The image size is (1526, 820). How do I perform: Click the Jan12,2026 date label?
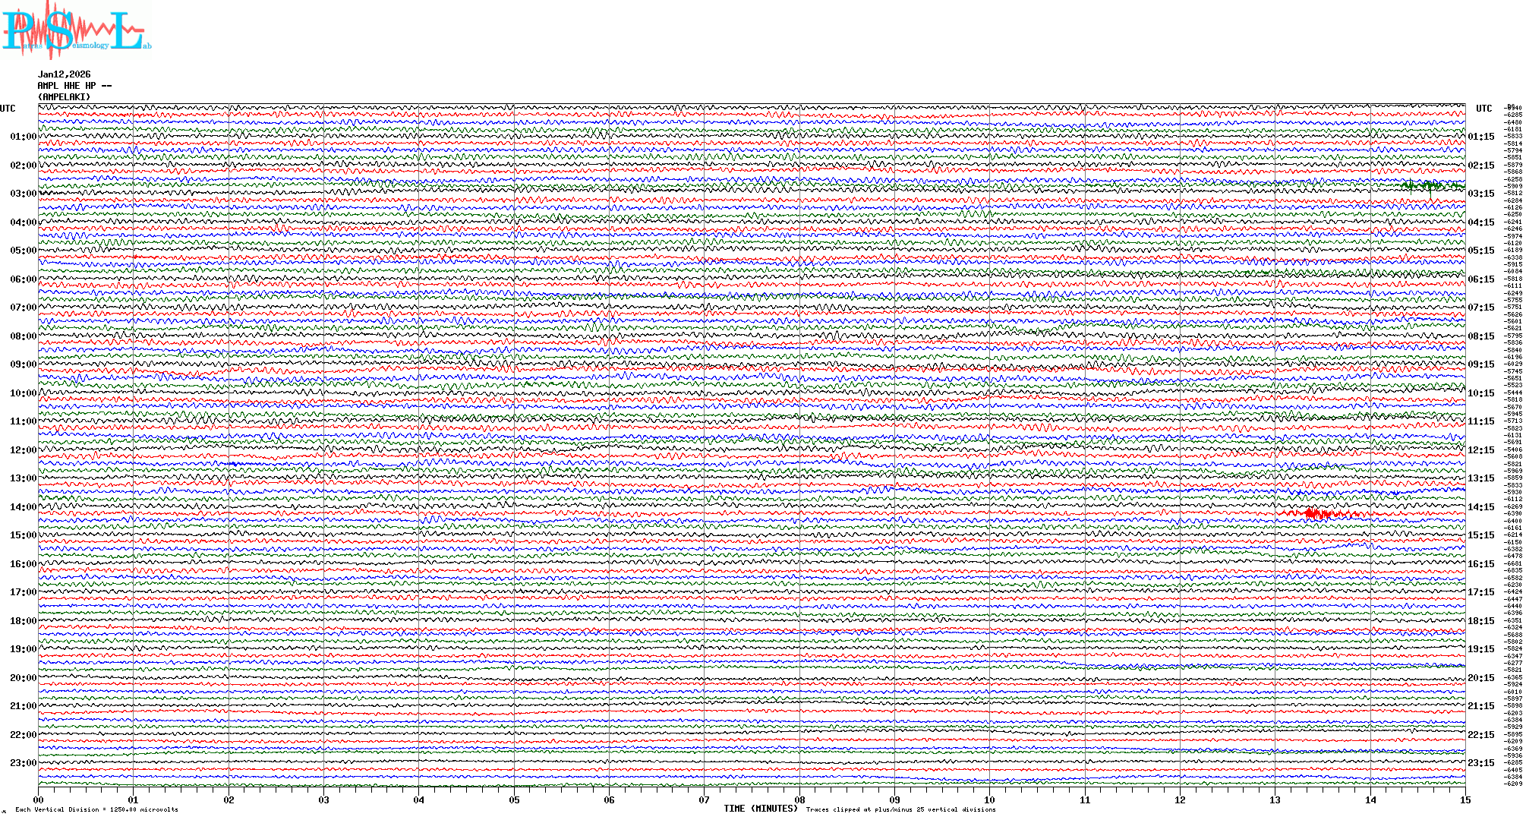(65, 74)
